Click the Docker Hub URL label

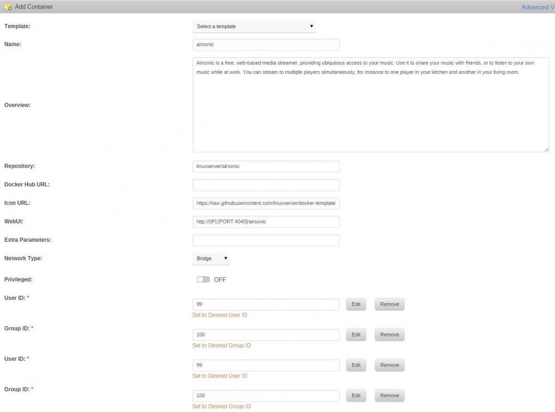coord(27,184)
